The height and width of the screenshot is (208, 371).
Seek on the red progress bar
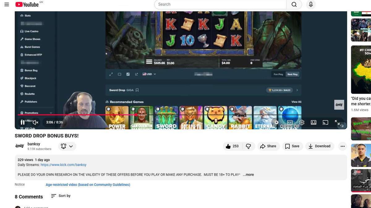(181, 115)
